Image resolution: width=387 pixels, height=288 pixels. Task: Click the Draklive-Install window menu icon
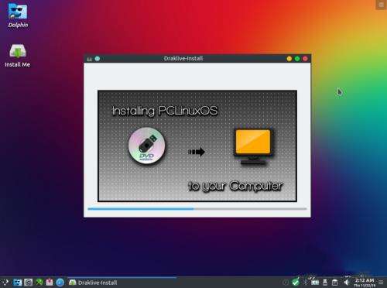pyautogui.click(x=89, y=59)
